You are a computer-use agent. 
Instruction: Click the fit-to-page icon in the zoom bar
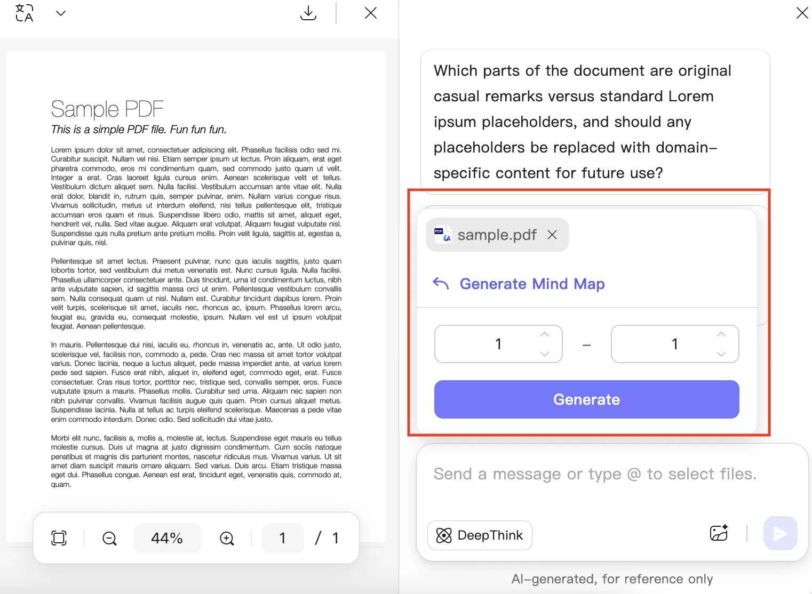(x=59, y=537)
